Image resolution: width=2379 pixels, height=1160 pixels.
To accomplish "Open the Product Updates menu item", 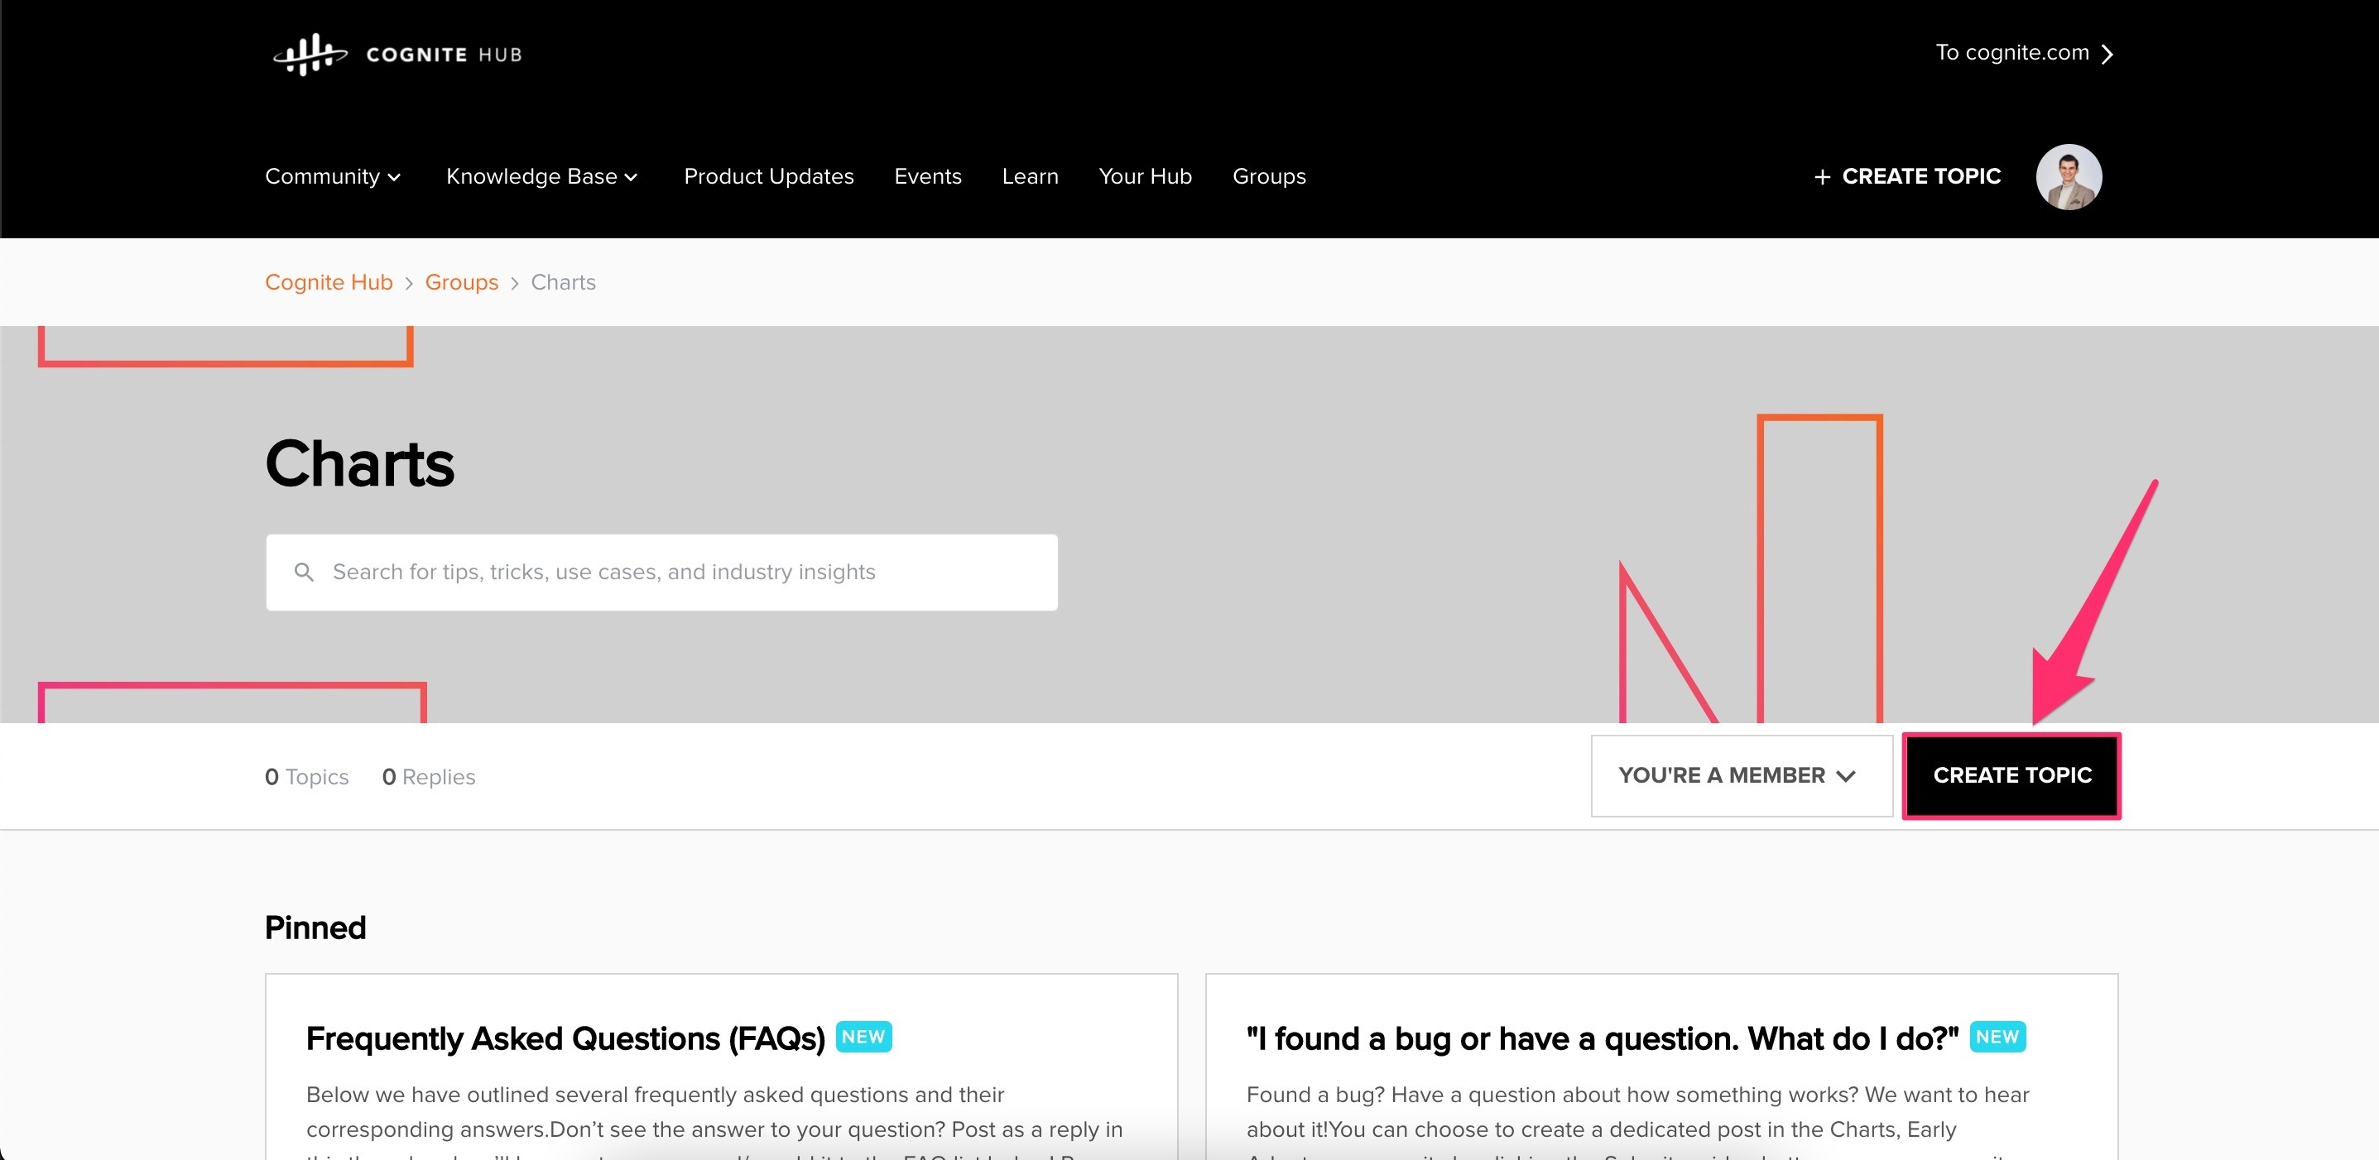I will click(x=768, y=176).
